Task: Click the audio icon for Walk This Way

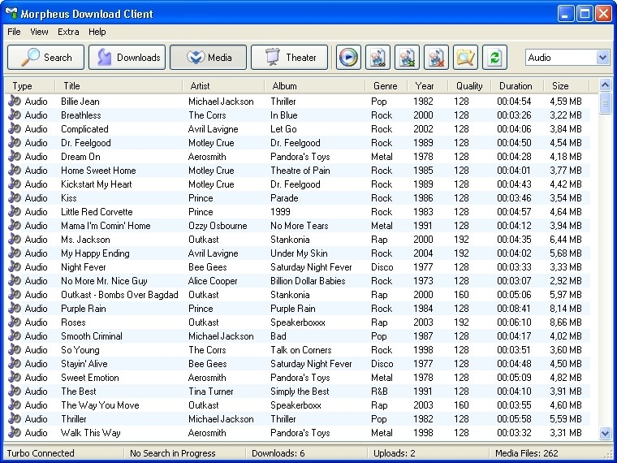Action: click(15, 432)
